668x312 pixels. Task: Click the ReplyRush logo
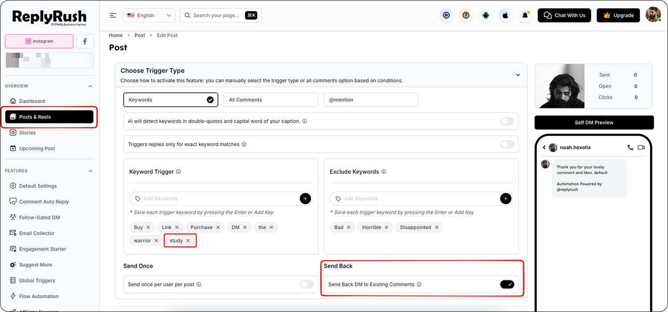[x=49, y=18]
